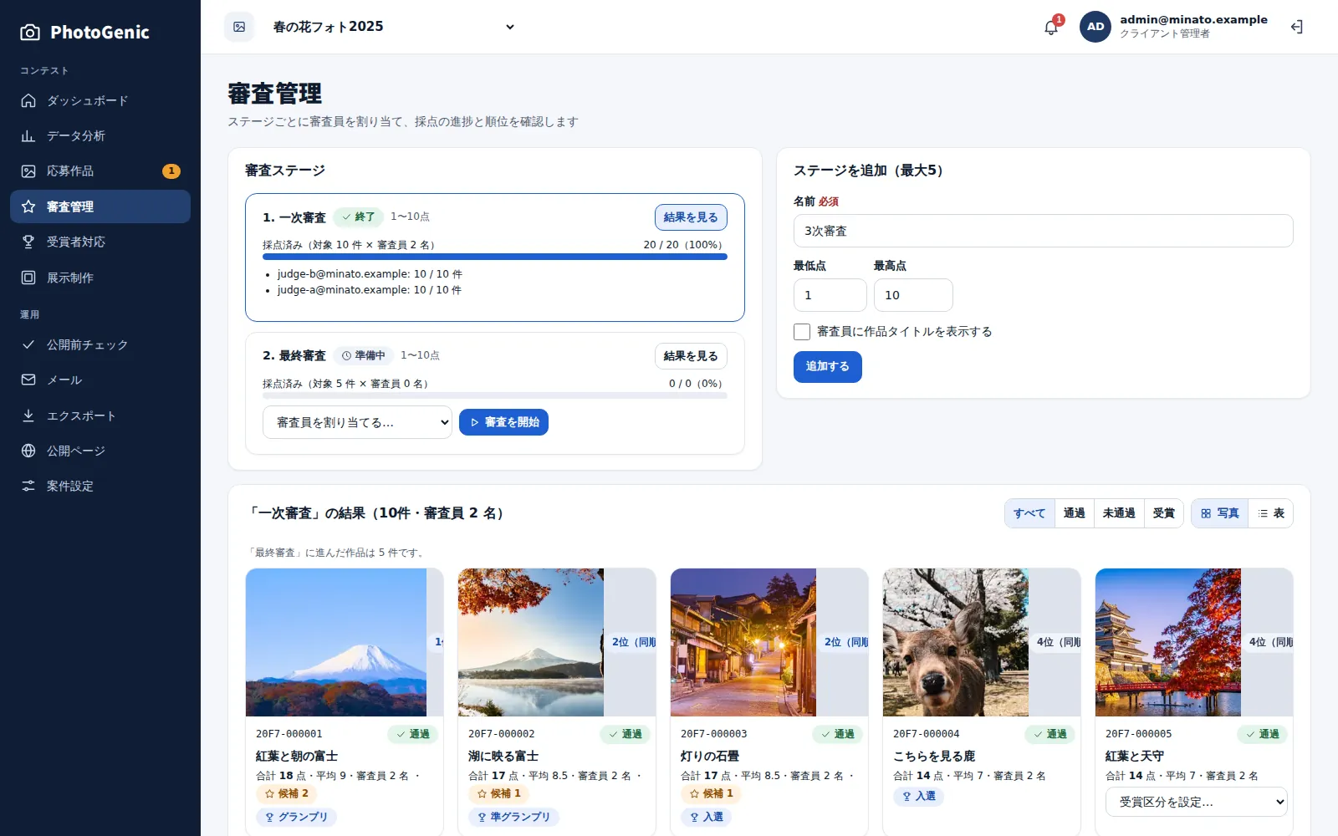Filter results by 未通過
The image size is (1338, 836).
click(1119, 513)
